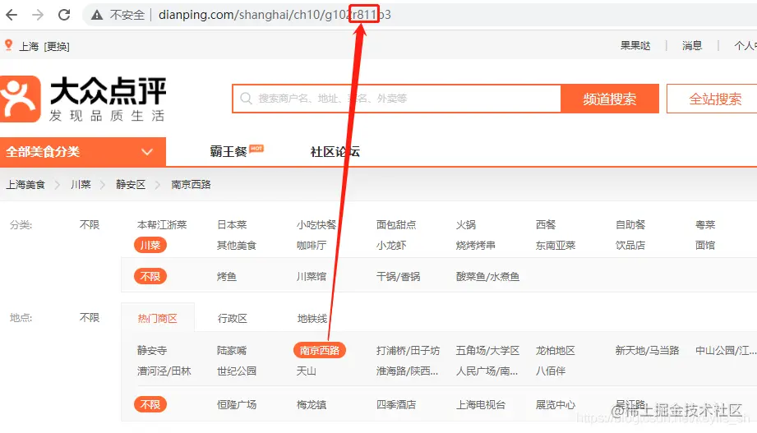The image size is (757, 433).
Task: Select the 烤鱼 subcategory
Action: [226, 277]
